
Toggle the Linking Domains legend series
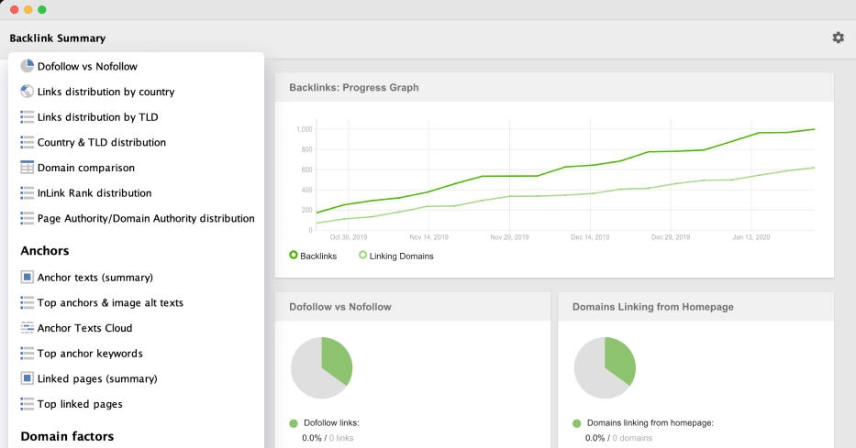point(395,256)
